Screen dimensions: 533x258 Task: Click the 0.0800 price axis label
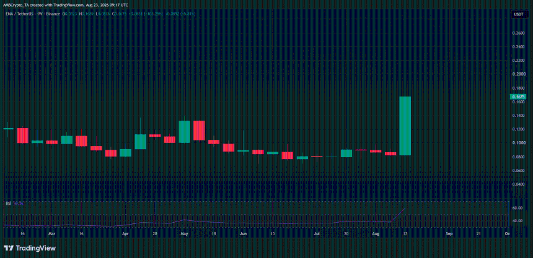point(518,157)
